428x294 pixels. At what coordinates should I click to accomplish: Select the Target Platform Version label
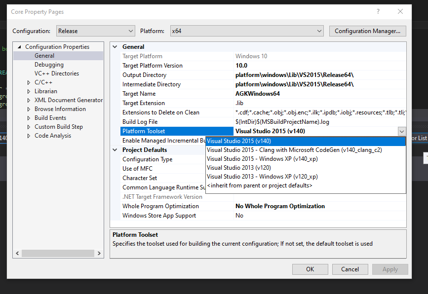153,66
